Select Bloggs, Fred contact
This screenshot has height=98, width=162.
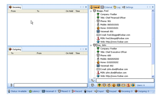pyautogui.click(x=103, y=11)
